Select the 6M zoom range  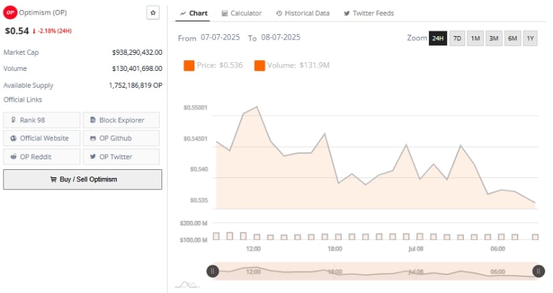point(512,38)
